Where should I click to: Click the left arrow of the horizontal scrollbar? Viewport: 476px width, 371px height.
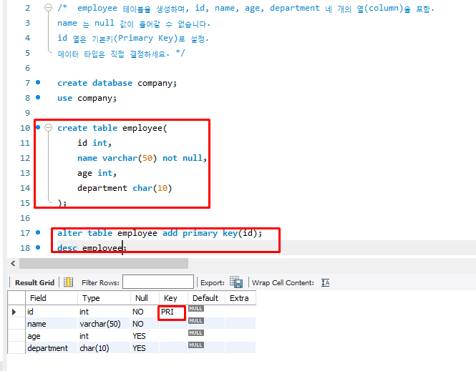13,263
